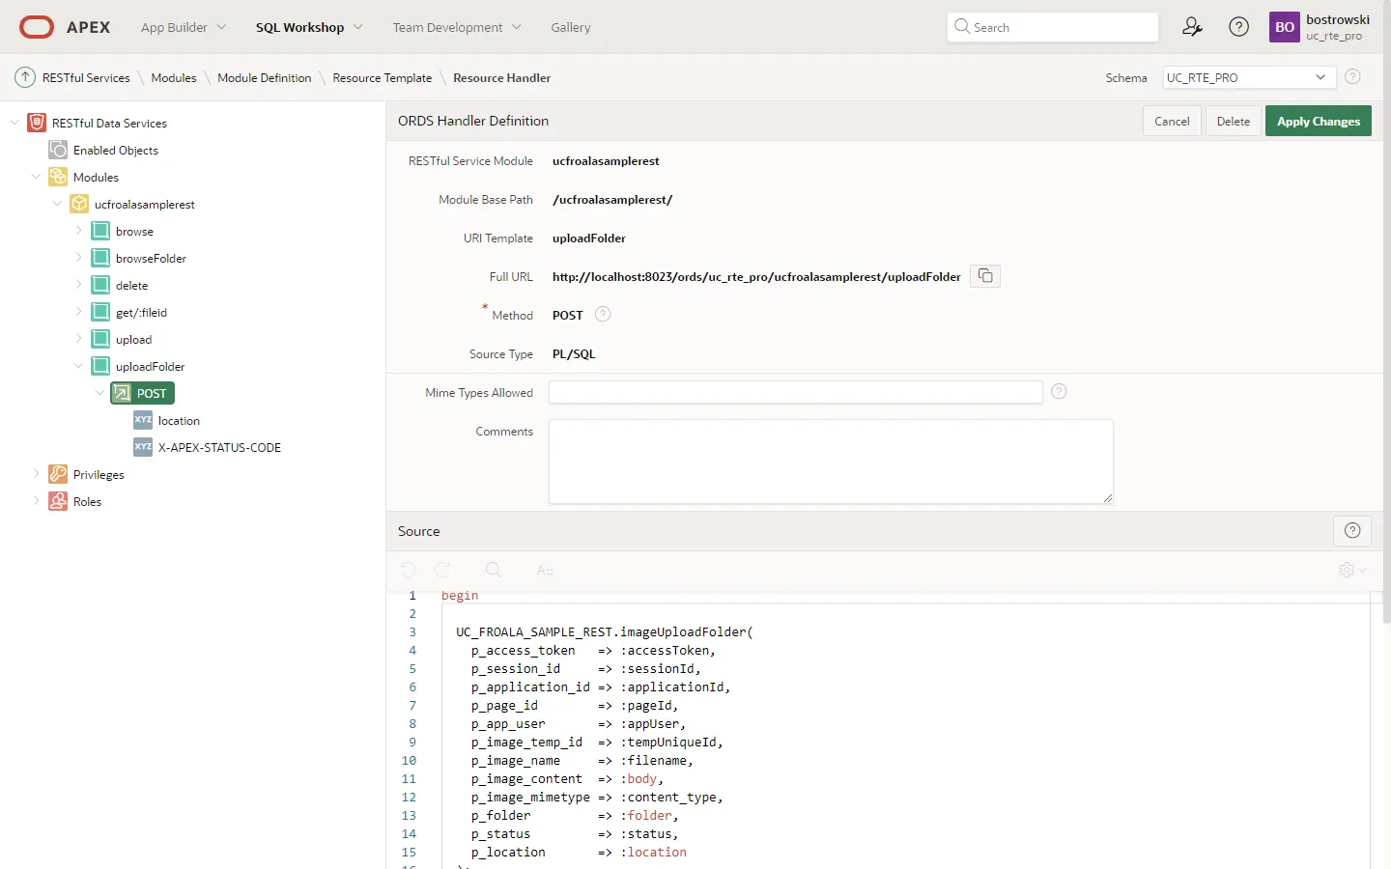Click the Apply Changes button

pos(1318,121)
